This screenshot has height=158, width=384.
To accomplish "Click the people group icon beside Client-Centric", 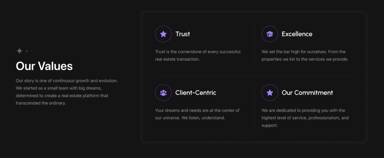I will click(x=163, y=93).
